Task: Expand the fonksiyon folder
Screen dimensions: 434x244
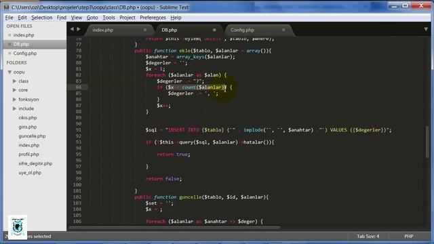Action: click(x=14, y=100)
